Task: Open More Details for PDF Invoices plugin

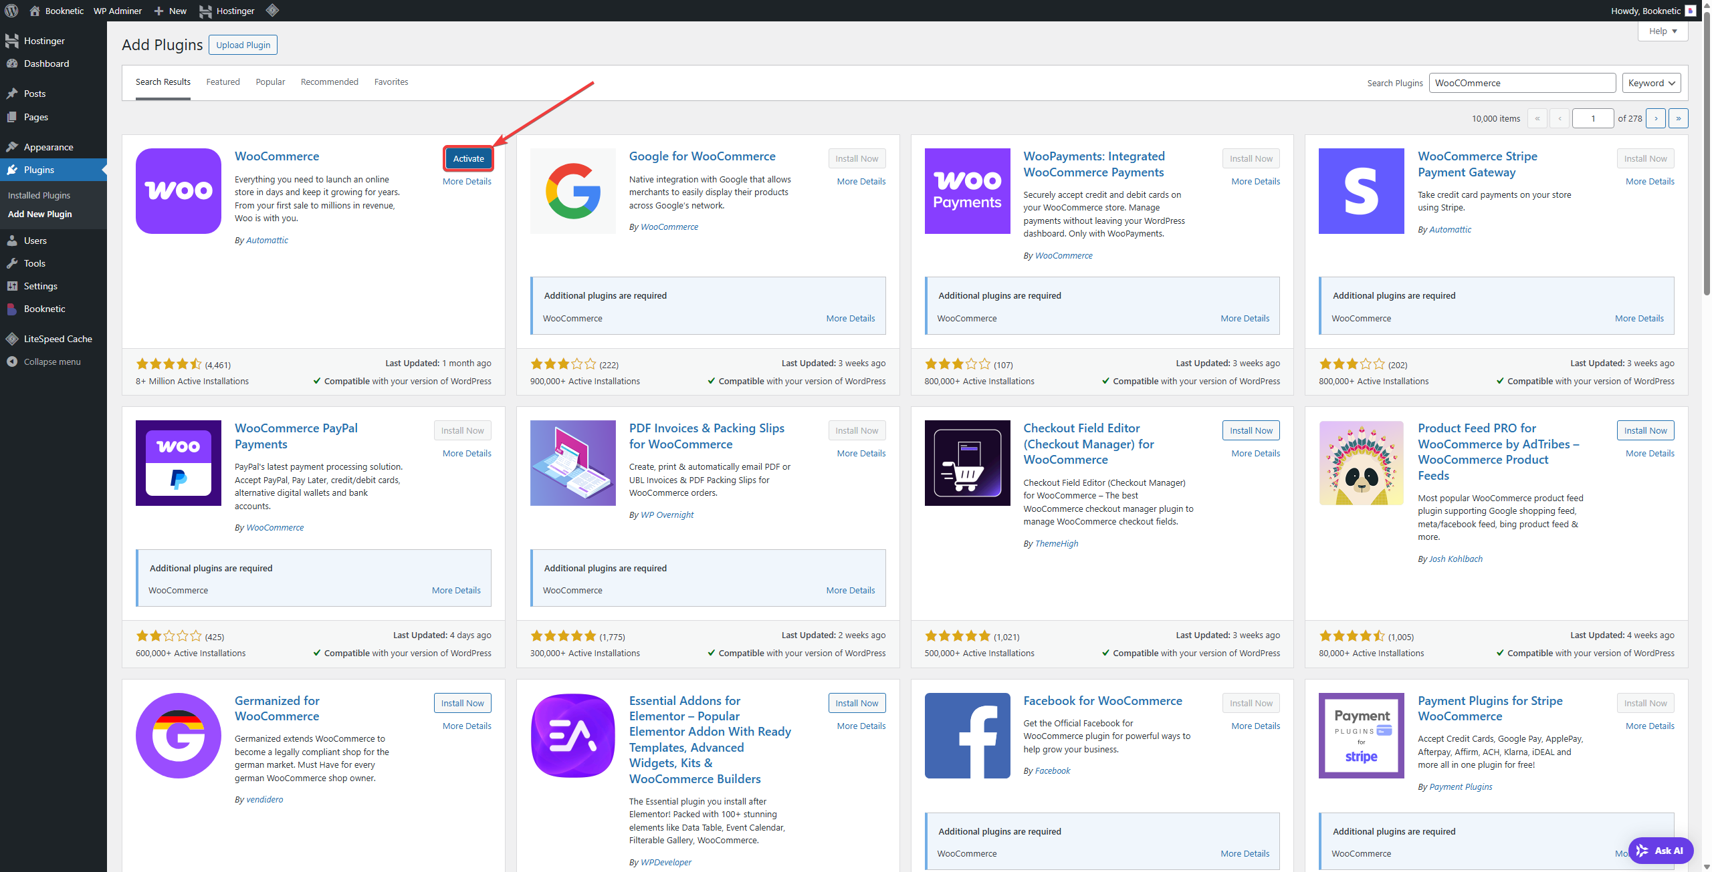Action: click(x=861, y=453)
